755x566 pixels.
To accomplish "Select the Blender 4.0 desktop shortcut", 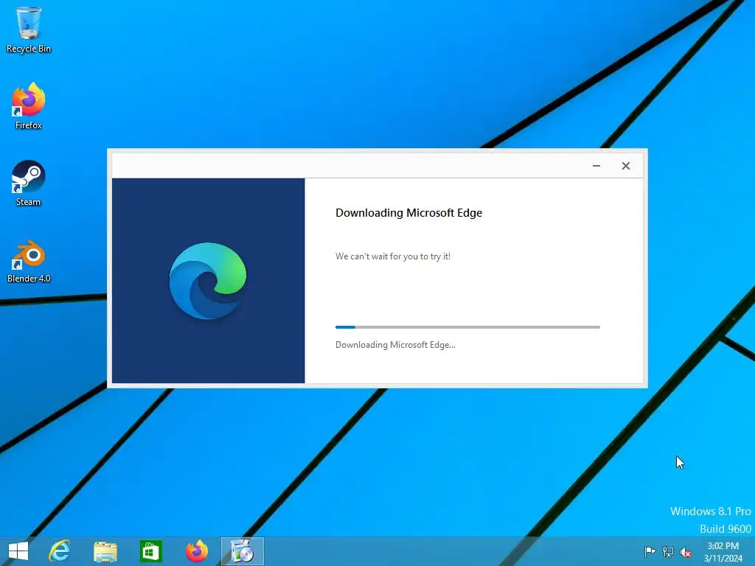I will (x=29, y=260).
